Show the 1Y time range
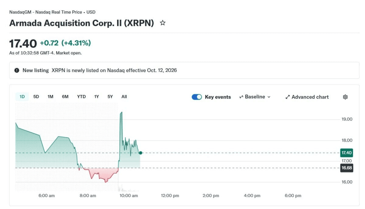 (x=96, y=97)
